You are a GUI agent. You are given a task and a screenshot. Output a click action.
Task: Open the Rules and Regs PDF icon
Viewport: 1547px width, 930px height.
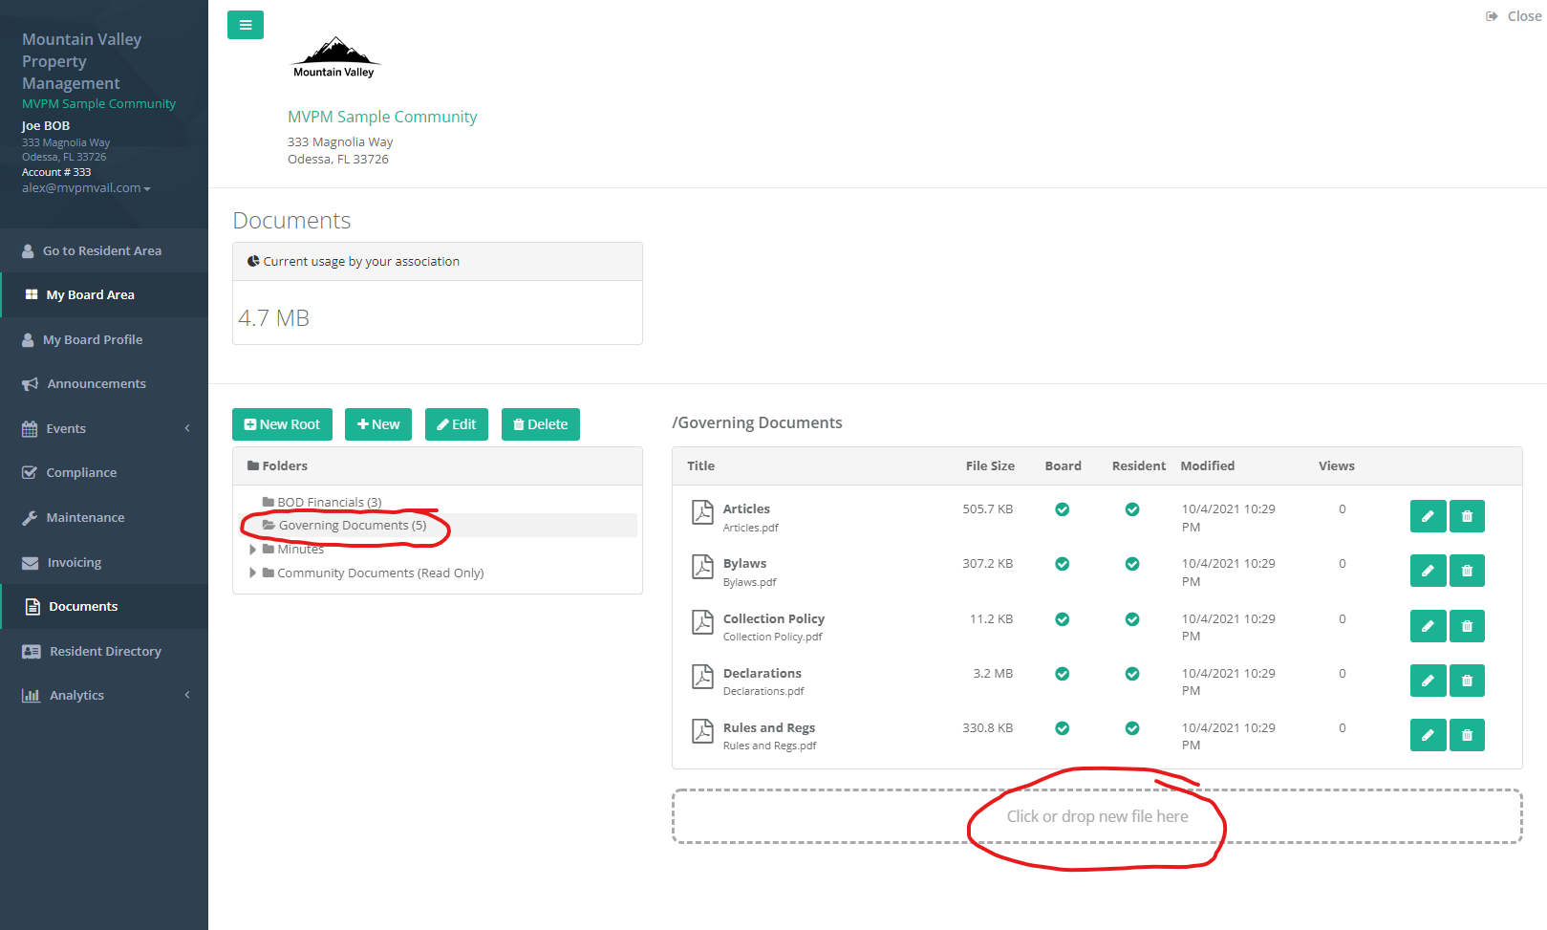(x=702, y=731)
